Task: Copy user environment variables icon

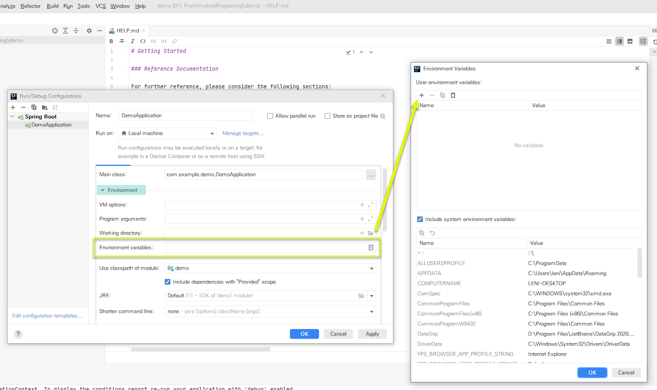Action: pos(443,95)
